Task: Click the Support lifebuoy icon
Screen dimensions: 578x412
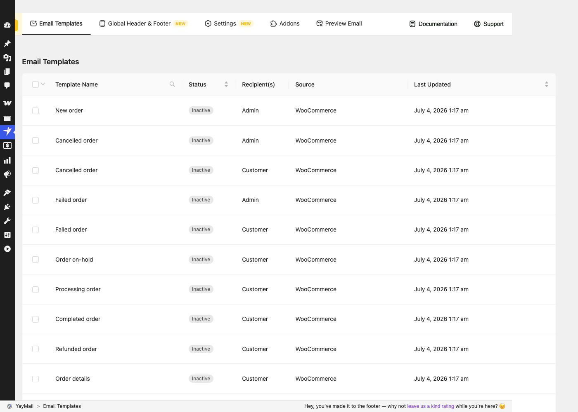Action: click(477, 24)
